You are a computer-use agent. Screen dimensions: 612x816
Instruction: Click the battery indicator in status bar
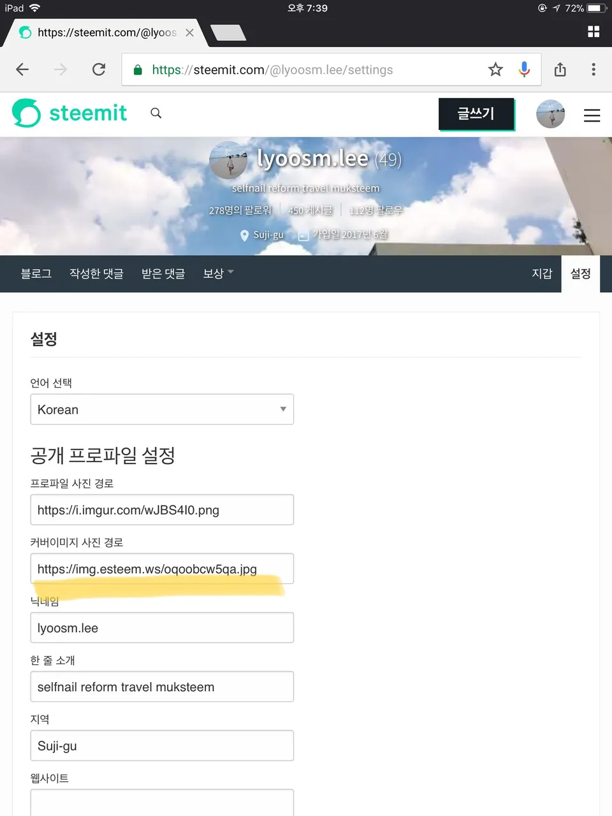click(x=597, y=8)
